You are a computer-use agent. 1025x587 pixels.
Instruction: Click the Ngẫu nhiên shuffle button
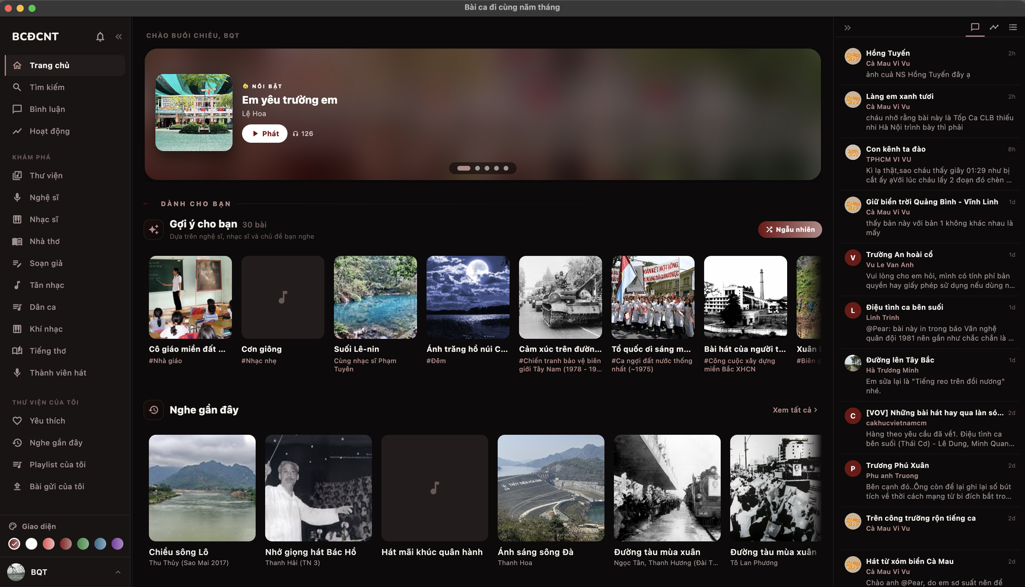tap(790, 229)
